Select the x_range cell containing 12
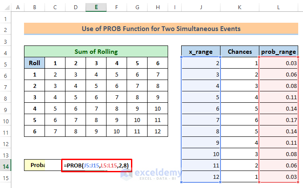Image resolution: width=303 pixels, height=188 pixels. click(201, 176)
